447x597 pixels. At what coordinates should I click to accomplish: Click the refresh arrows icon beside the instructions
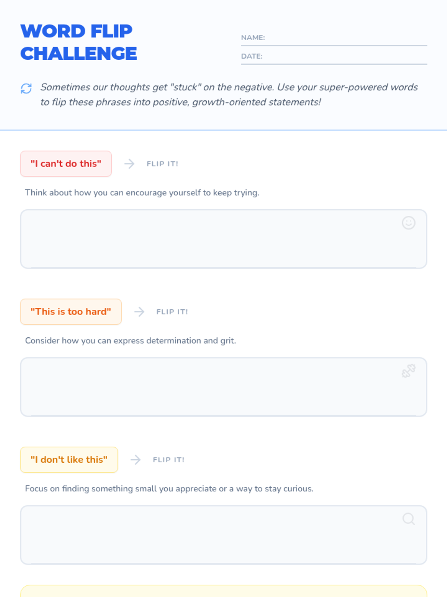[26, 88]
